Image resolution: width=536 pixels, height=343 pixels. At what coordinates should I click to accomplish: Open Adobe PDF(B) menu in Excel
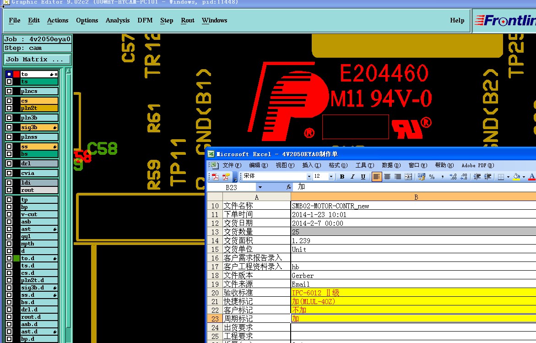click(x=477, y=165)
